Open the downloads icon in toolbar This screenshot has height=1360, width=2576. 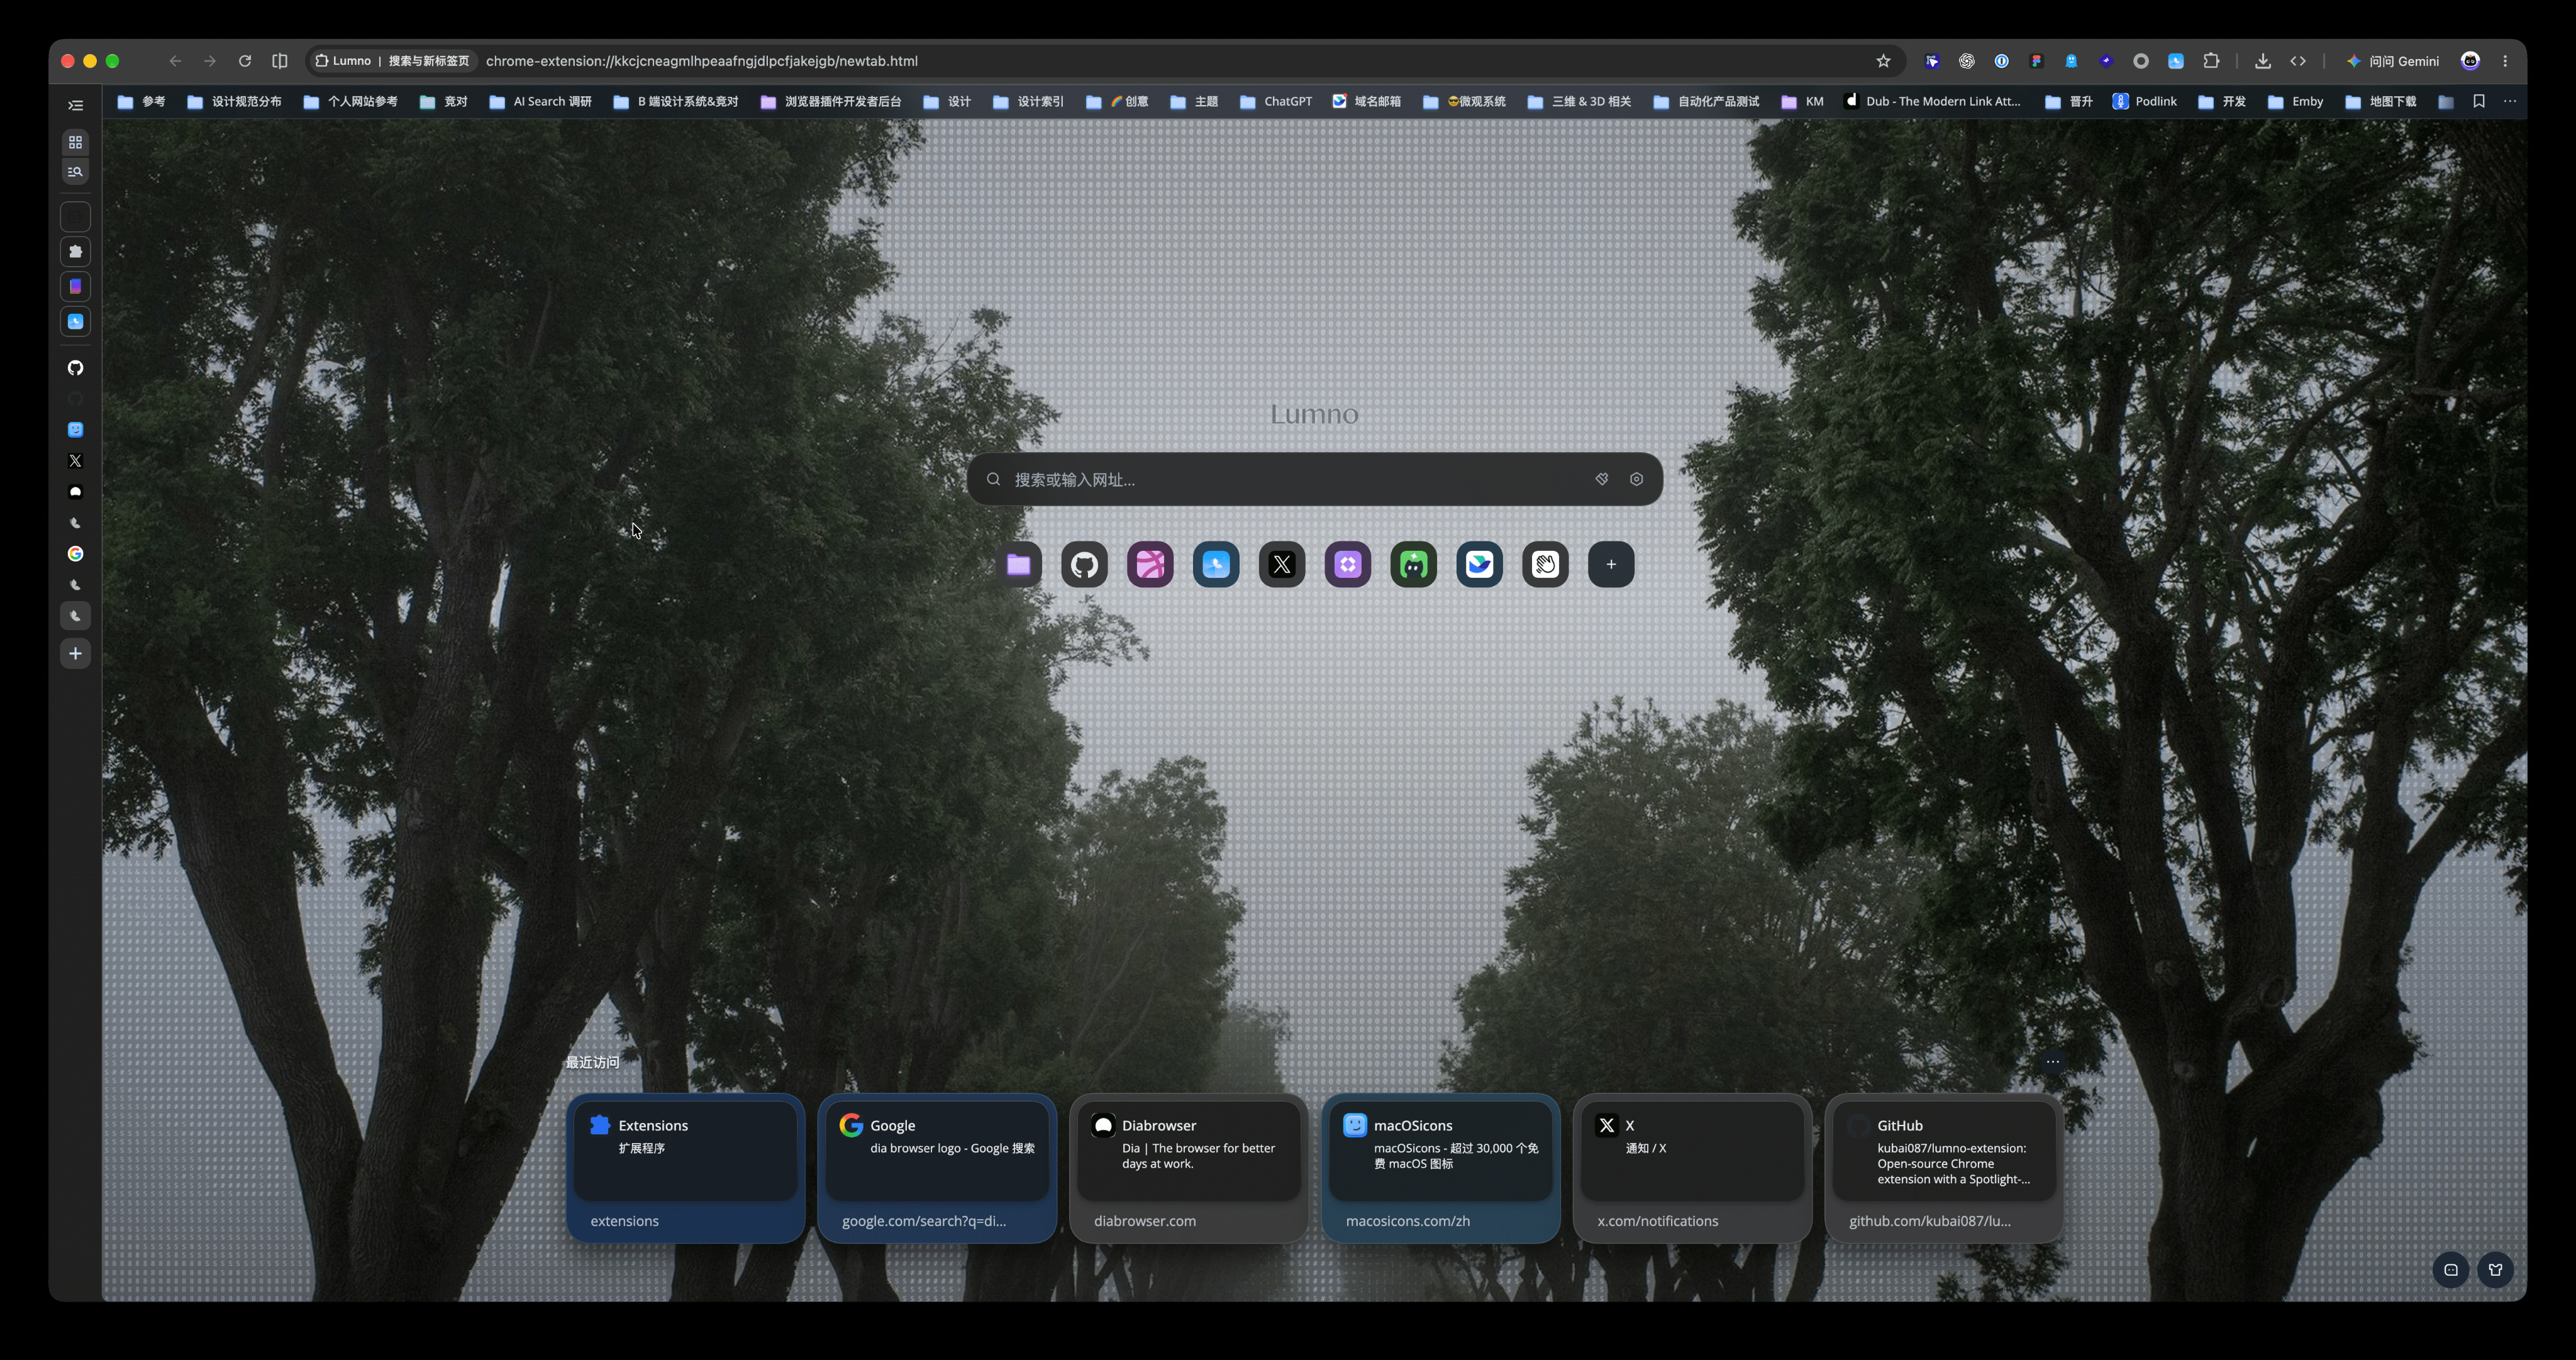click(x=2262, y=61)
